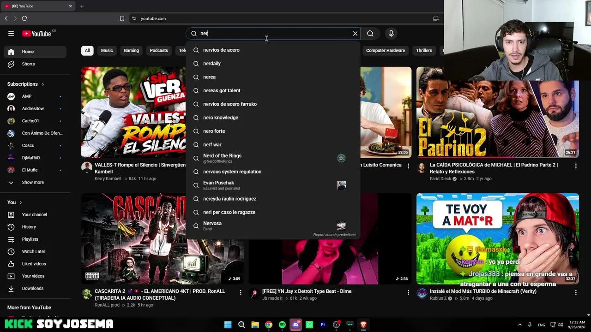The width and height of the screenshot is (591, 332).
Task: Select suggestion 'nerea'
Action: pos(273,77)
